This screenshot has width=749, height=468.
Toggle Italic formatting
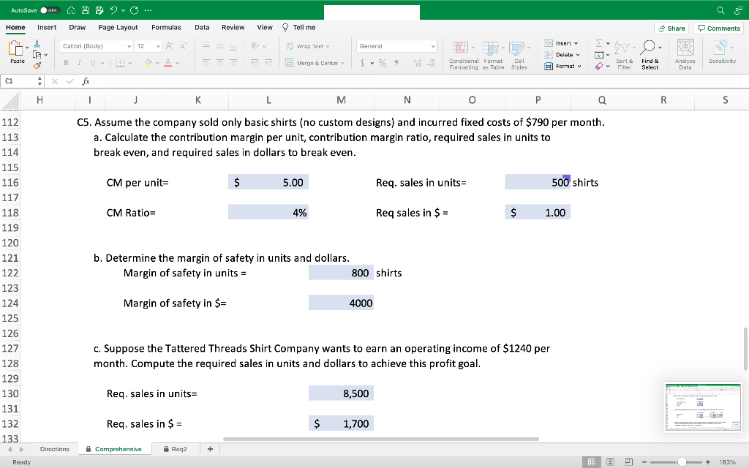pyautogui.click(x=79, y=63)
